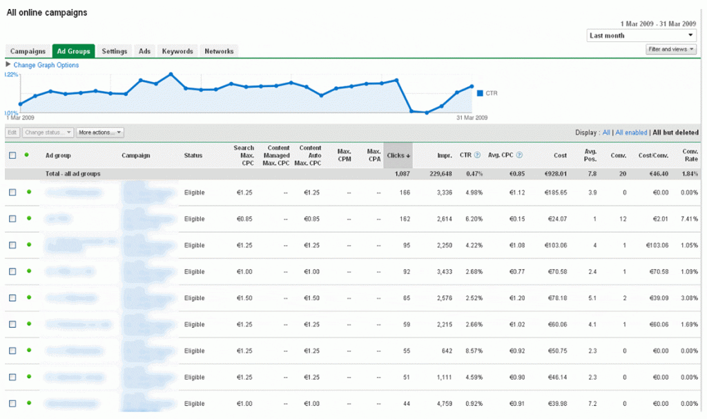Click the Edit button
The image size is (707, 419).
click(12, 133)
